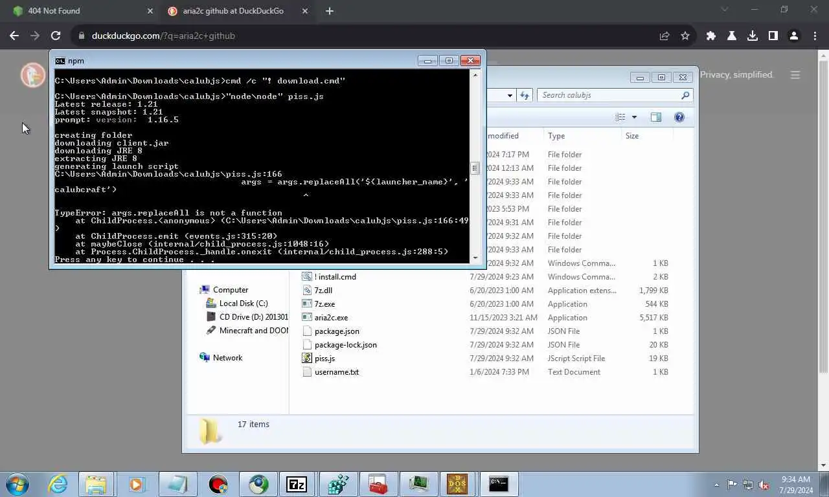The height and width of the screenshot is (497, 829).
Task: Click the console scroll down arrow
Action: click(475, 258)
